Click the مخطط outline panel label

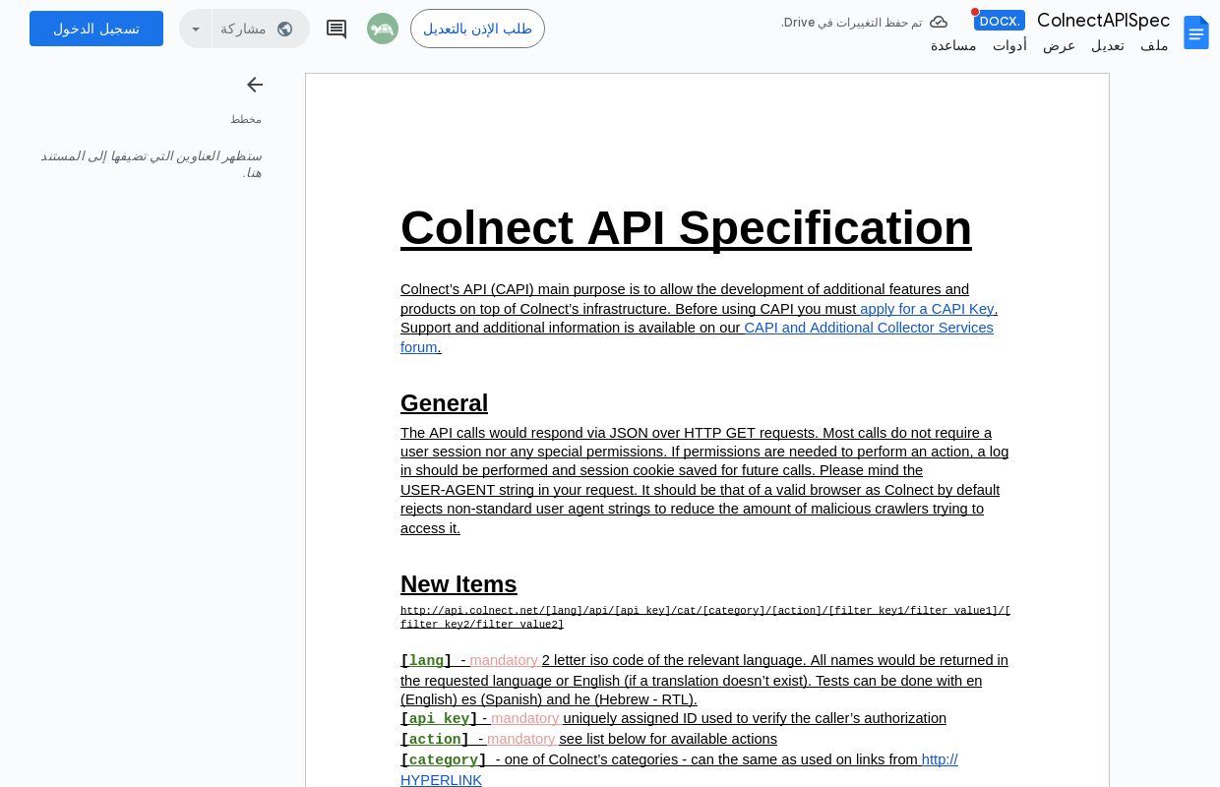point(246,119)
